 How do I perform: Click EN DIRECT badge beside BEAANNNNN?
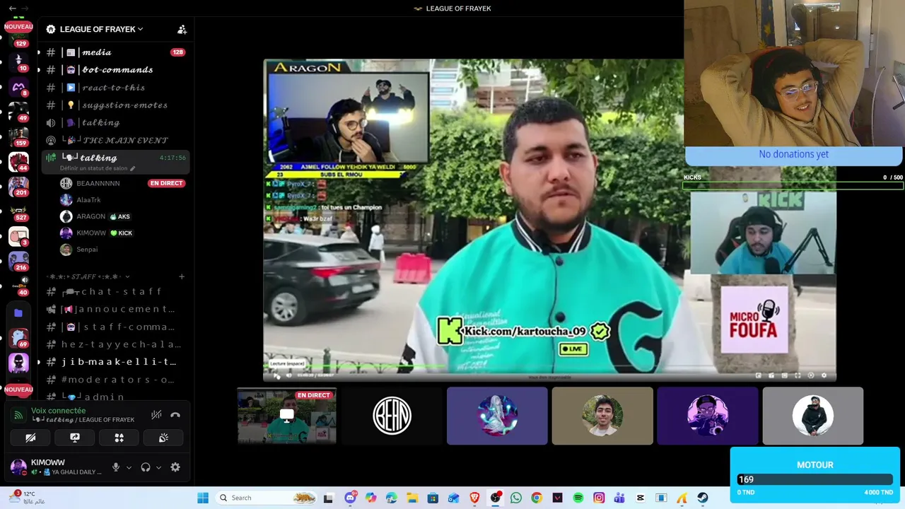pos(166,183)
